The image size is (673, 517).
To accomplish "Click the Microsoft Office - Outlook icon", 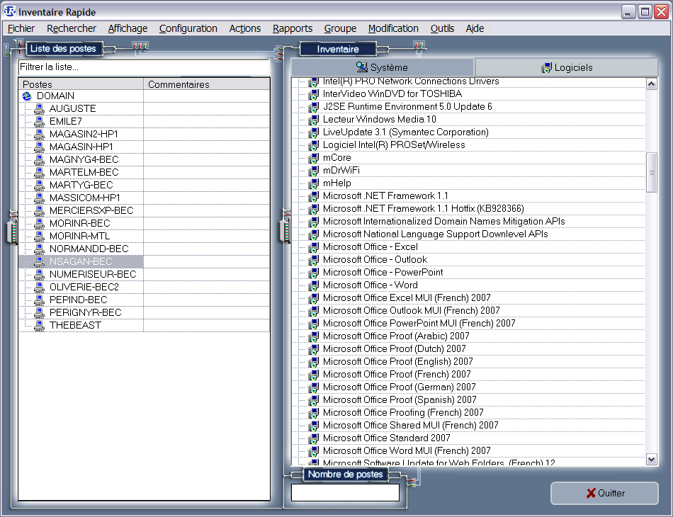I will [x=313, y=260].
